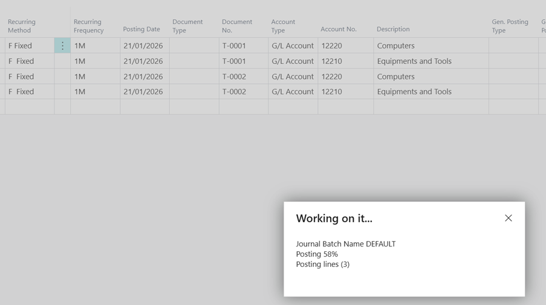Select Document Type cell in first row
Viewport: 546px width, 305px height.
pos(193,46)
